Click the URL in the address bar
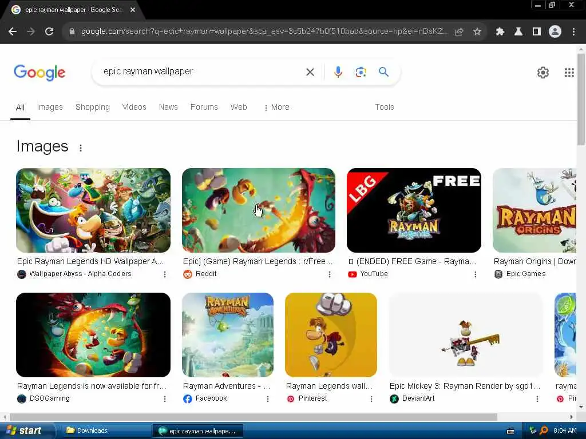 [x=263, y=32]
